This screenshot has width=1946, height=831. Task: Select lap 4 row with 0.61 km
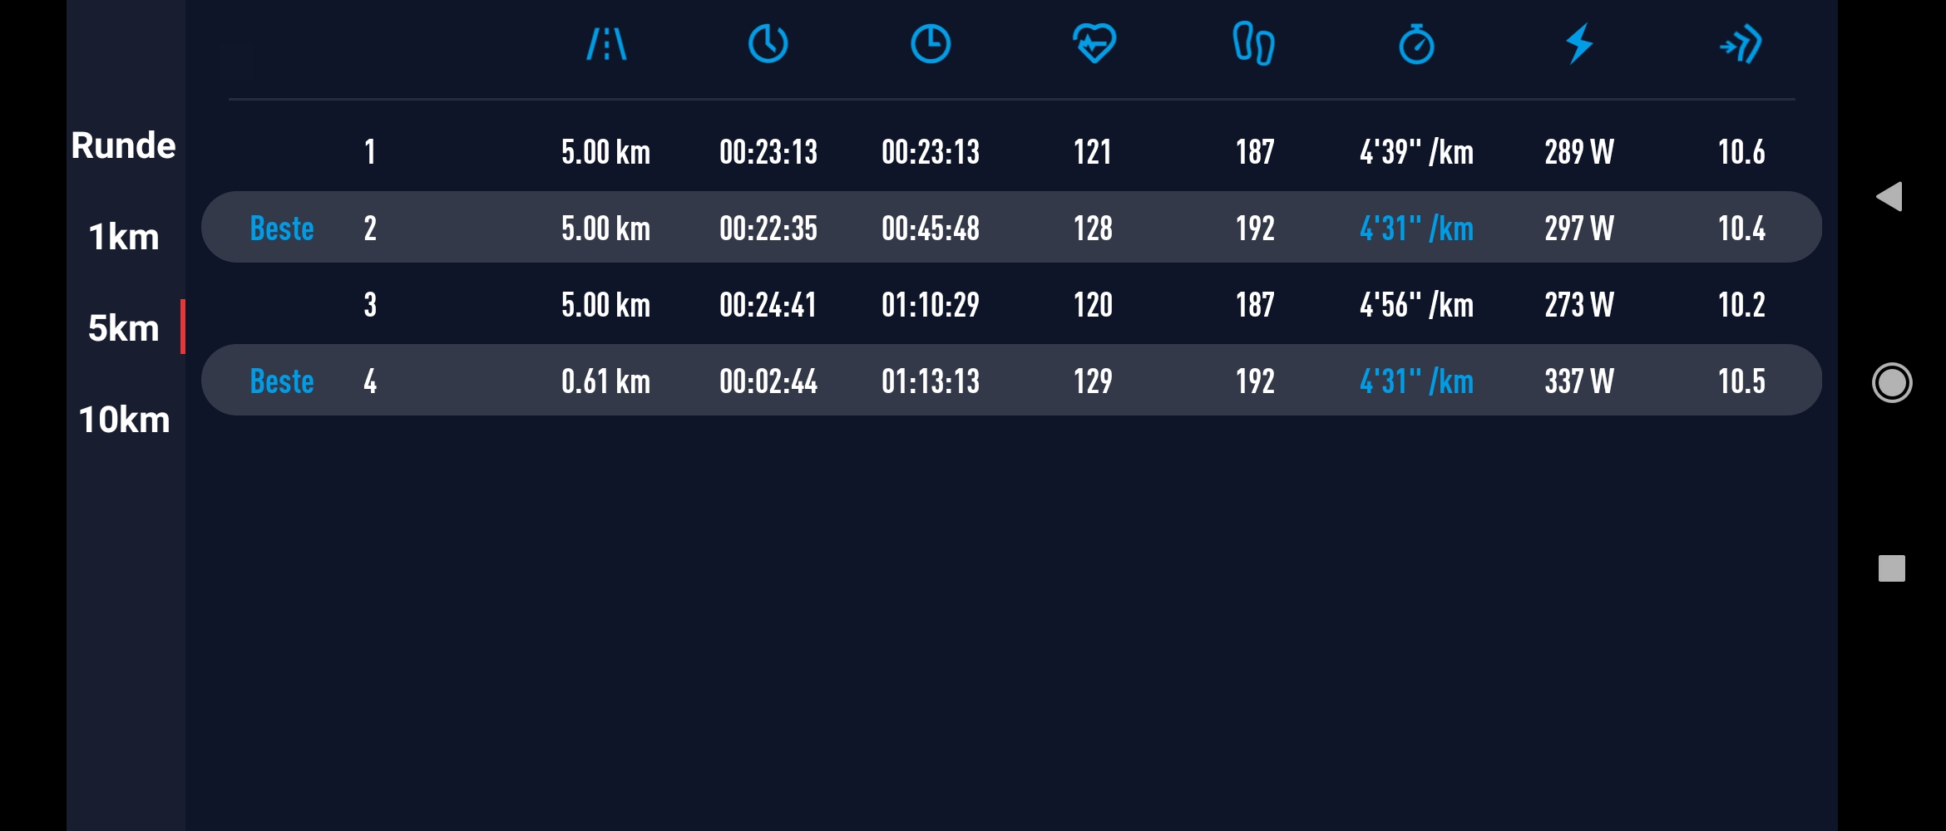1010,381
